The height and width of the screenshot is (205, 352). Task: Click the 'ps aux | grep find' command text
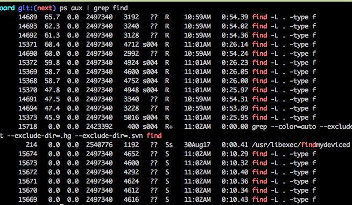tap(94, 8)
